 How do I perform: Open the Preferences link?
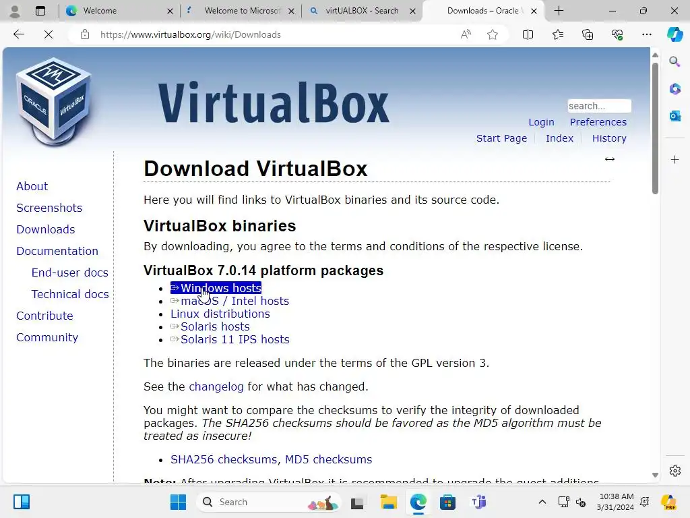[598, 122]
